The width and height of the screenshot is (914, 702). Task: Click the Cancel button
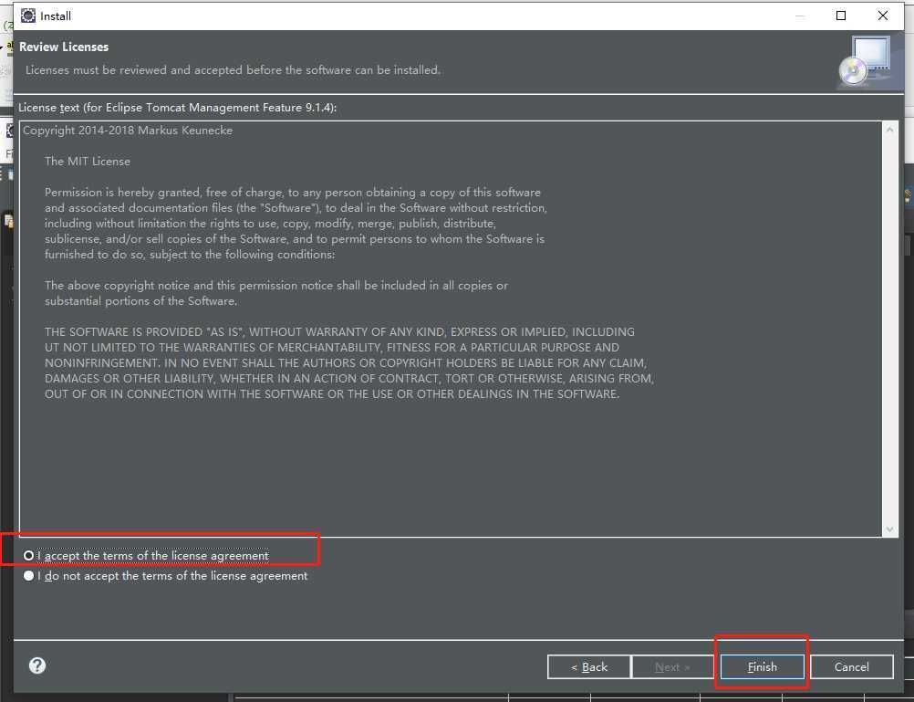(x=852, y=667)
